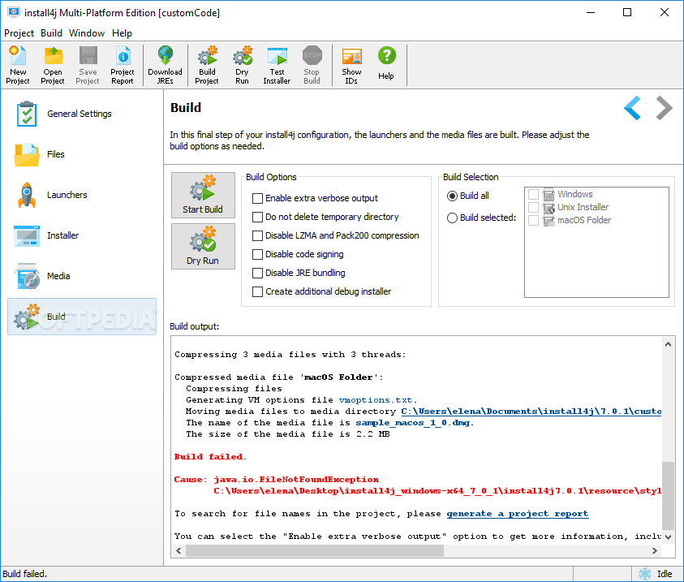Toggle the Unix Installer media checkbox
Viewport: 684px width, 582px height.
point(533,207)
